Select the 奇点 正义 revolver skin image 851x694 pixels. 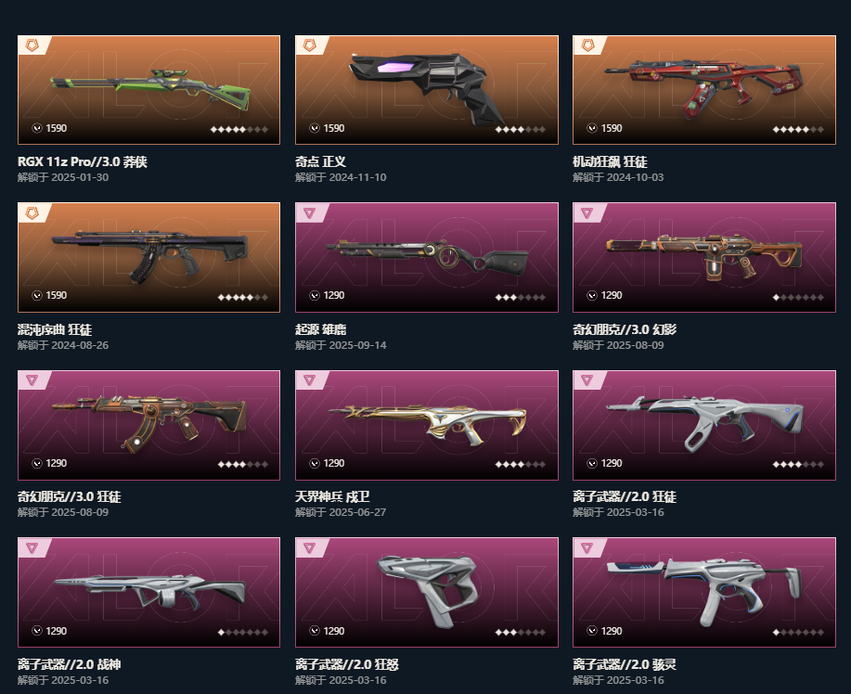pos(427,90)
